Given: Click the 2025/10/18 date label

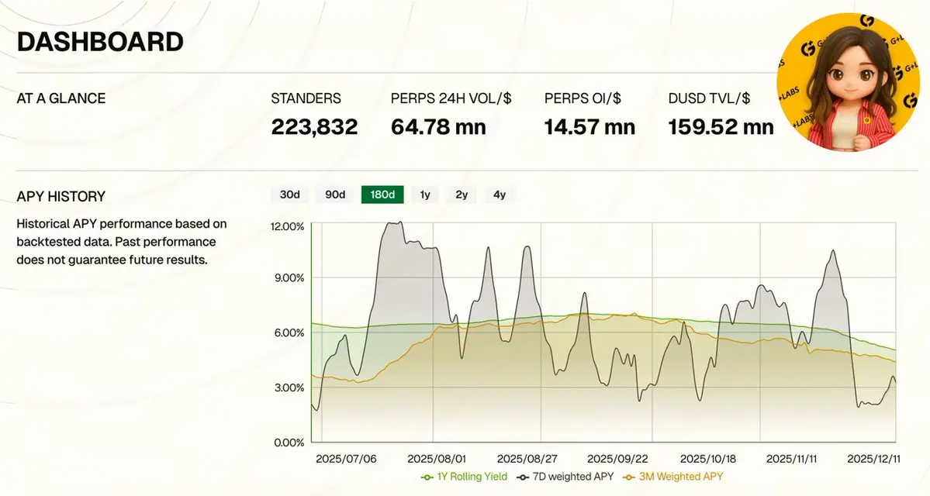Looking at the screenshot, I should tap(707, 460).
